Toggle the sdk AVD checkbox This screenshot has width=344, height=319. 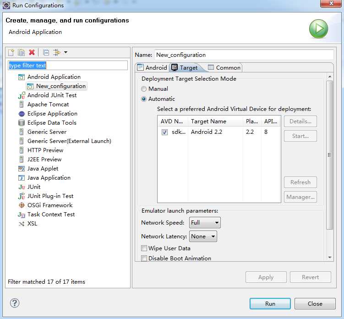[164, 132]
